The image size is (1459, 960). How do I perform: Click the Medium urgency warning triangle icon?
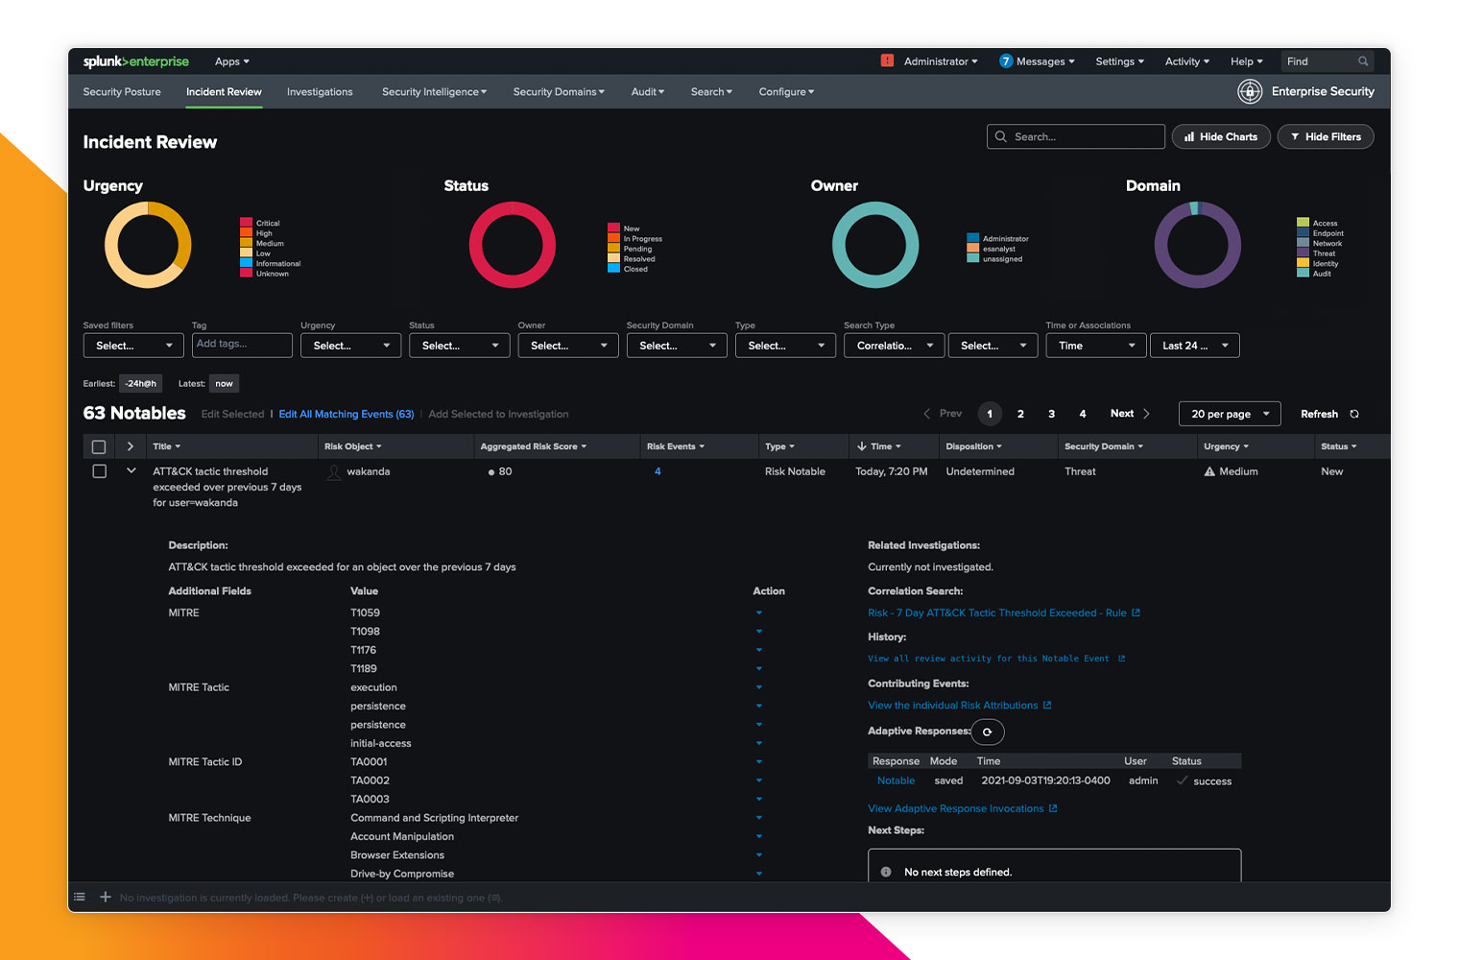tap(1209, 471)
